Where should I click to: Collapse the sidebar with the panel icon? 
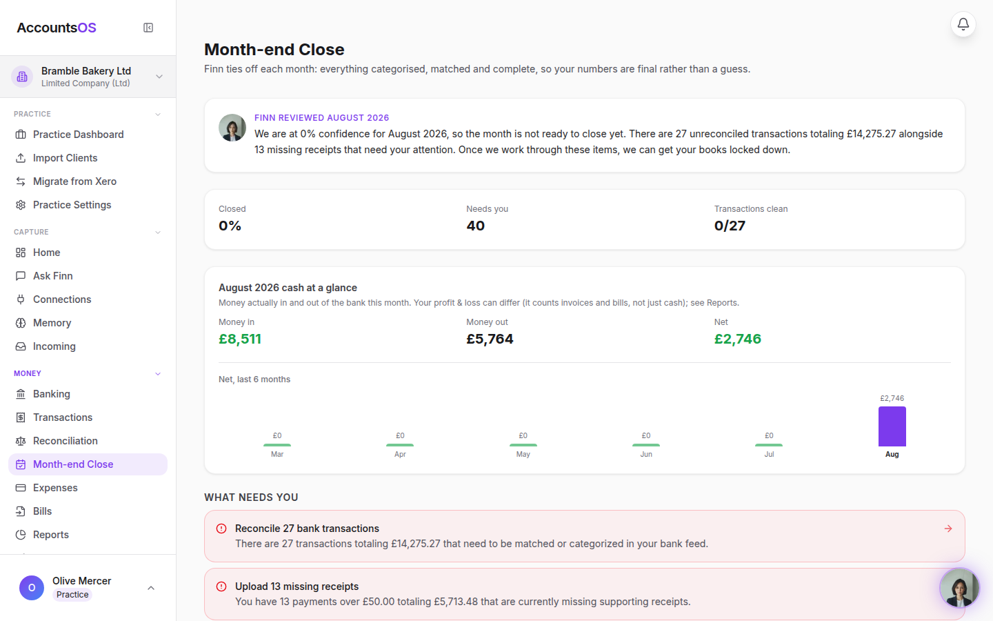[148, 28]
